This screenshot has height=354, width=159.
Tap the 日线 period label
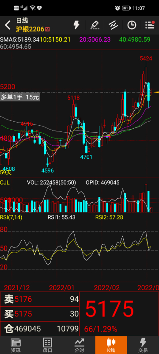coord(22,21)
